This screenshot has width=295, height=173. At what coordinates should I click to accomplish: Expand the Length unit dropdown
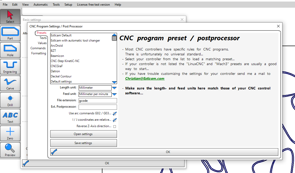(x=114, y=88)
